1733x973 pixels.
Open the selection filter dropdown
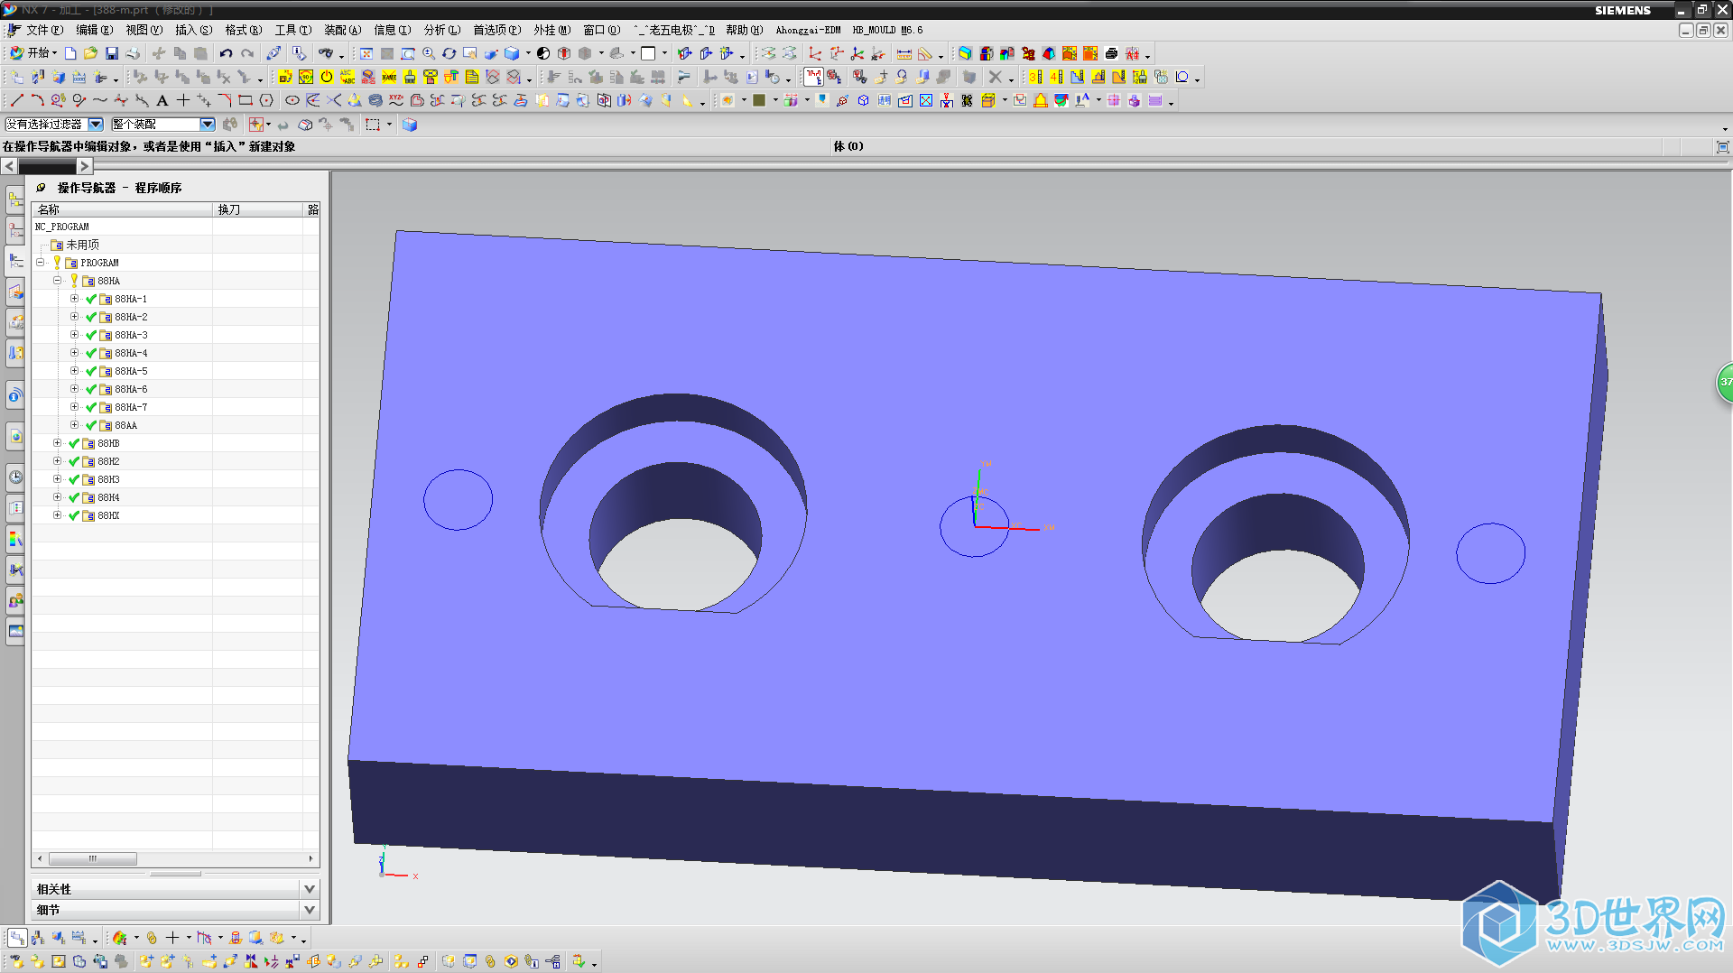96,125
